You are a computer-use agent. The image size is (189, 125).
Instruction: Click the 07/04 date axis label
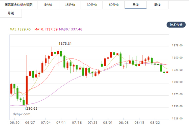46,123
